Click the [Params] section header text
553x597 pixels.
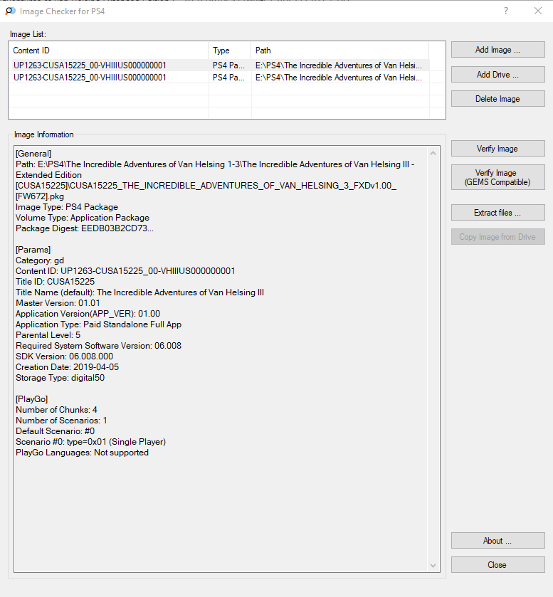tap(33, 250)
